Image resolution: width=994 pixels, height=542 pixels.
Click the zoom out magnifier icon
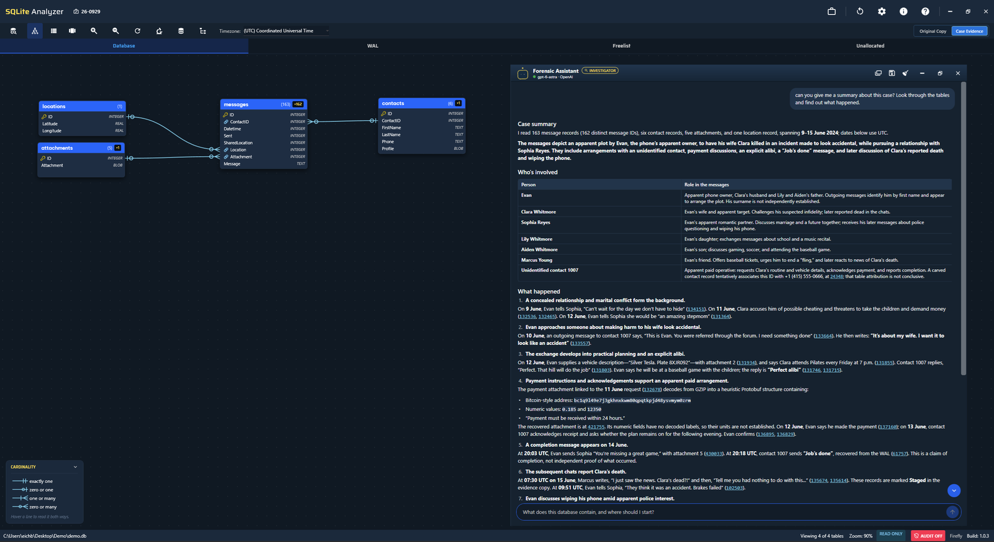(x=116, y=31)
